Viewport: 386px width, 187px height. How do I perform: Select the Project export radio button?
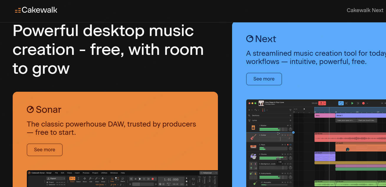(47, 182)
